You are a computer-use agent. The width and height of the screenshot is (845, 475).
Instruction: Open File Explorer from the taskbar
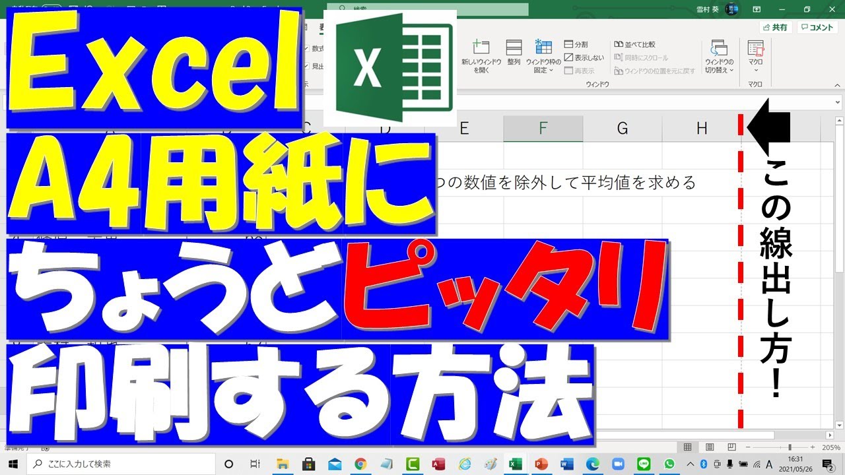tap(283, 464)
